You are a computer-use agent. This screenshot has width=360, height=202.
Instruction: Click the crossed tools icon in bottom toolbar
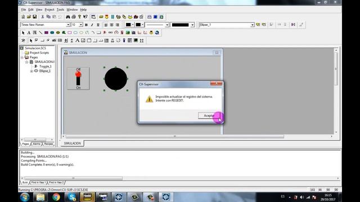click(23, 40)
